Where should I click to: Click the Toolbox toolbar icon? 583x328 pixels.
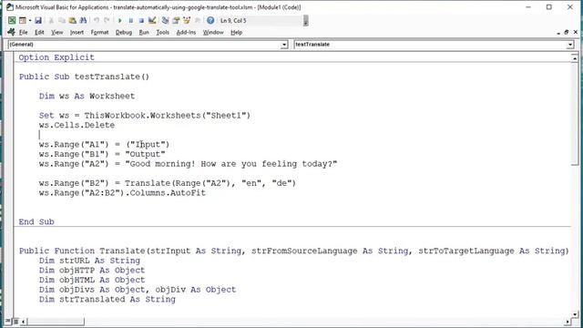coord(198,20)
